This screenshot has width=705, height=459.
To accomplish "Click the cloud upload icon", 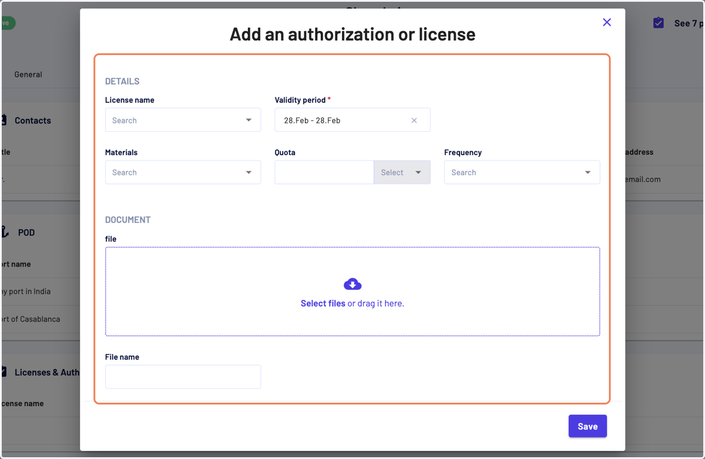I will pos(352,284).
